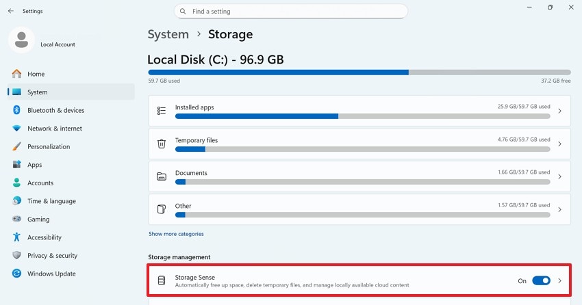Viewport: 582px width, 305px height.
Task: Click the search magnifier icon
Action: (x=183, y=12)
